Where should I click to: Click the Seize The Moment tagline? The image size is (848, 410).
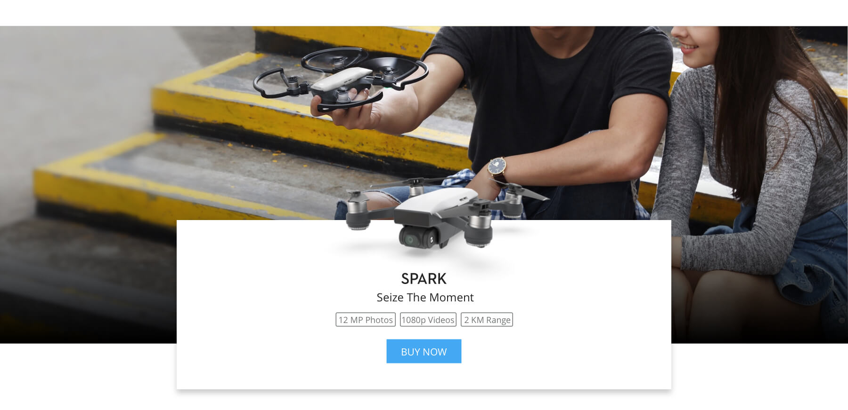pyautogui.click(x=425, y=298)
